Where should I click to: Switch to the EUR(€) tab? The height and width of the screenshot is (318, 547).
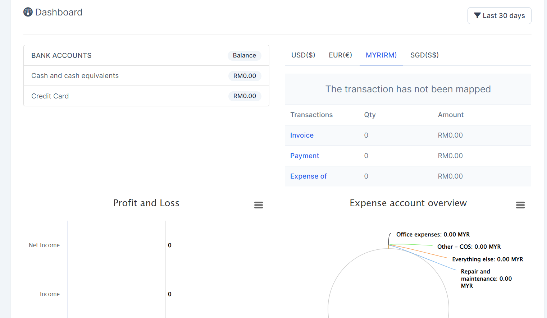340,55
